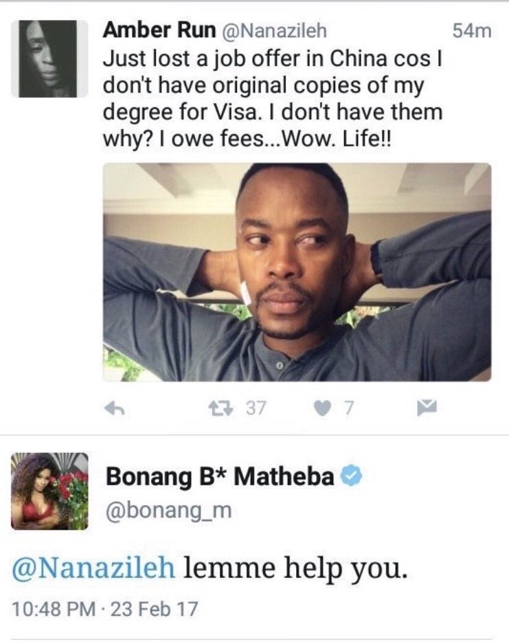Click the Amber Run display name

tap(159, 30)
